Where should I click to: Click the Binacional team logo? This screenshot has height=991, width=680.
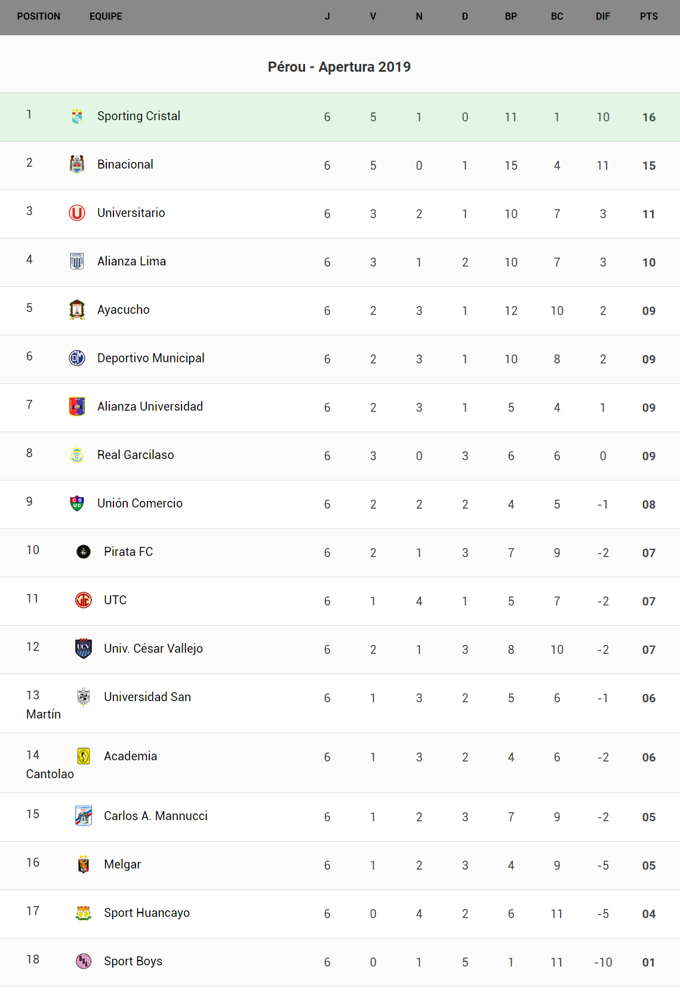click(77, 164)
